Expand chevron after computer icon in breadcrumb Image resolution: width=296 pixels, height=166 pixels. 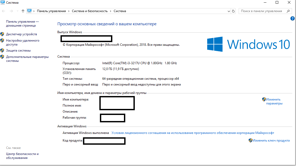34,11
